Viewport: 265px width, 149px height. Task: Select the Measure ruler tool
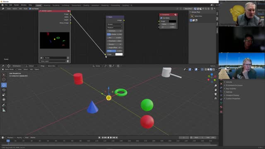click(x=4, y=110)
